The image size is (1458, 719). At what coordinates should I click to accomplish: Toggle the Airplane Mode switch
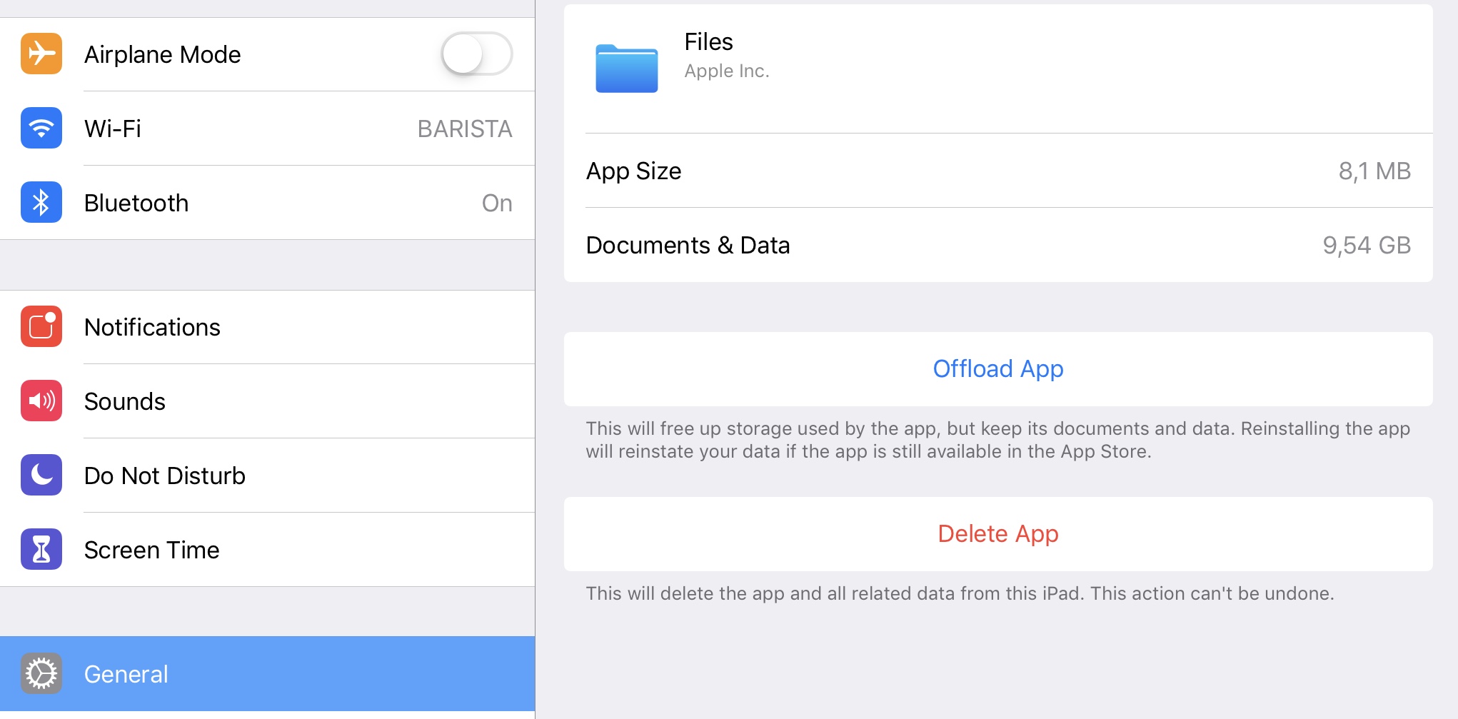click(x=476, y=54)
